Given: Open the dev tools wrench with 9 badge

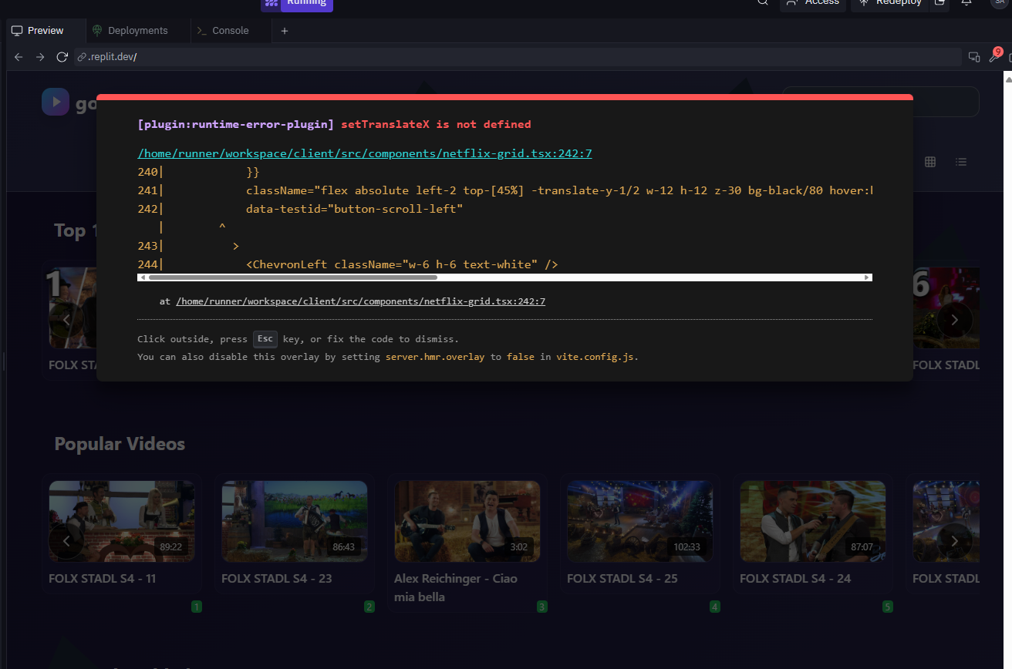Looking at the screenshot, I should click(994, 56).
